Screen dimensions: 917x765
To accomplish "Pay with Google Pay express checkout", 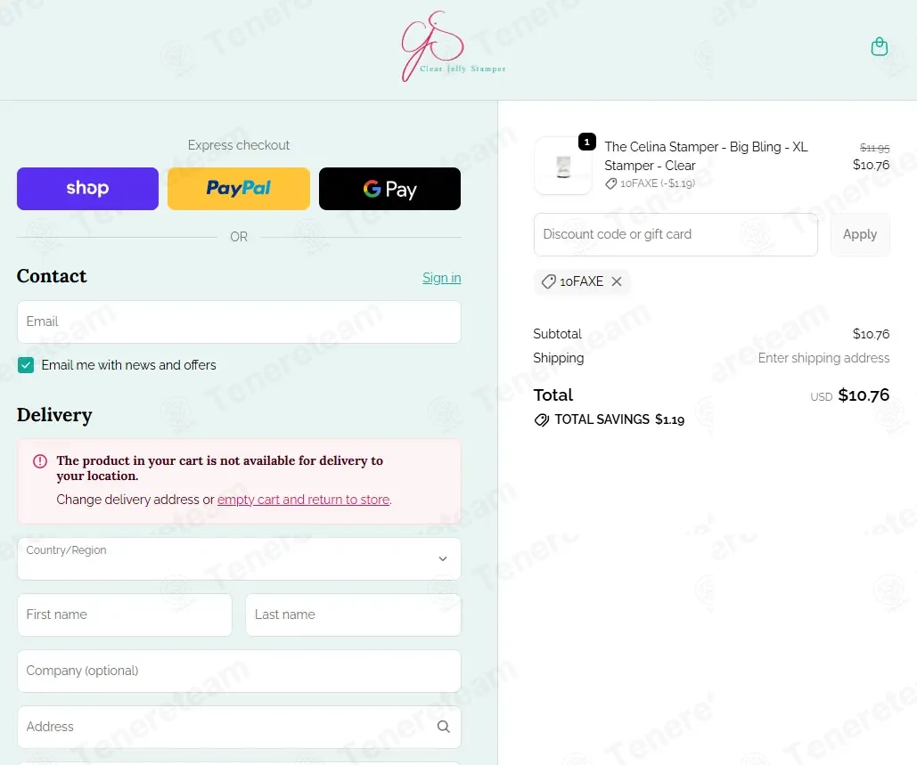I will pos(389,189).
